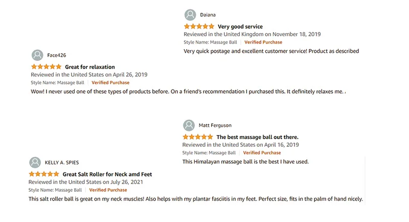Screen dimensions: 409x222
Task: Click the five-star rating on Daiana's review
Action: coord(199,26)
